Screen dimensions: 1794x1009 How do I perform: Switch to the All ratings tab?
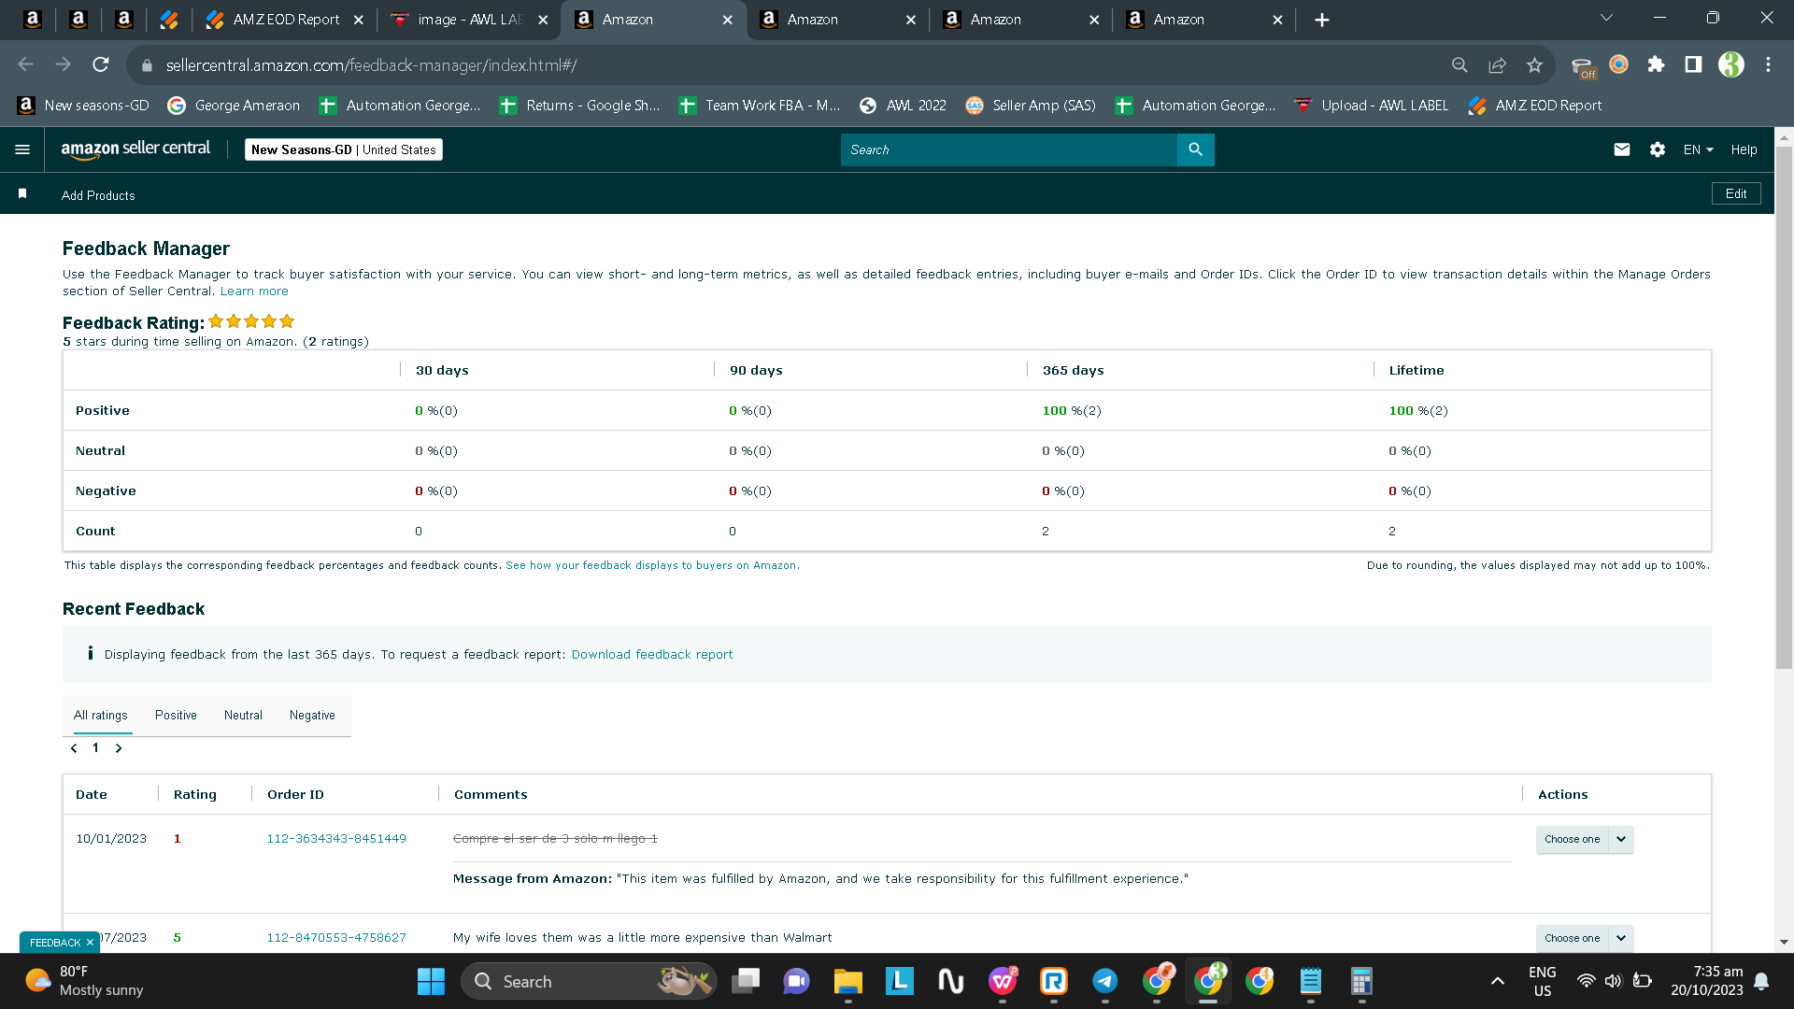click(101, 715)
